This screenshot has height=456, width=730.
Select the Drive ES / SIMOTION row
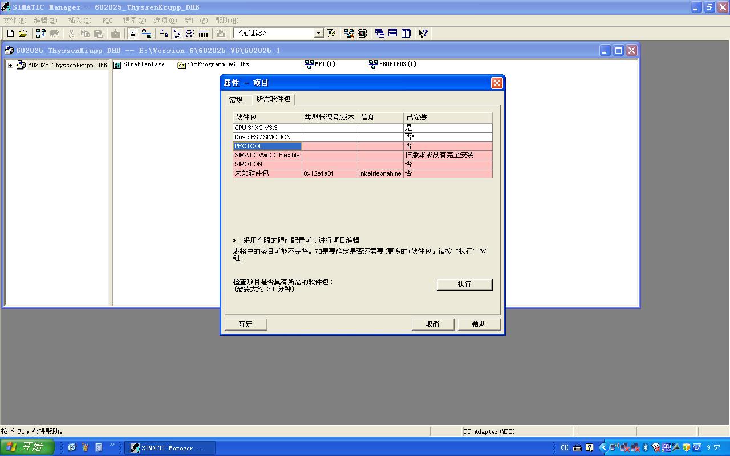coord(363,137)
